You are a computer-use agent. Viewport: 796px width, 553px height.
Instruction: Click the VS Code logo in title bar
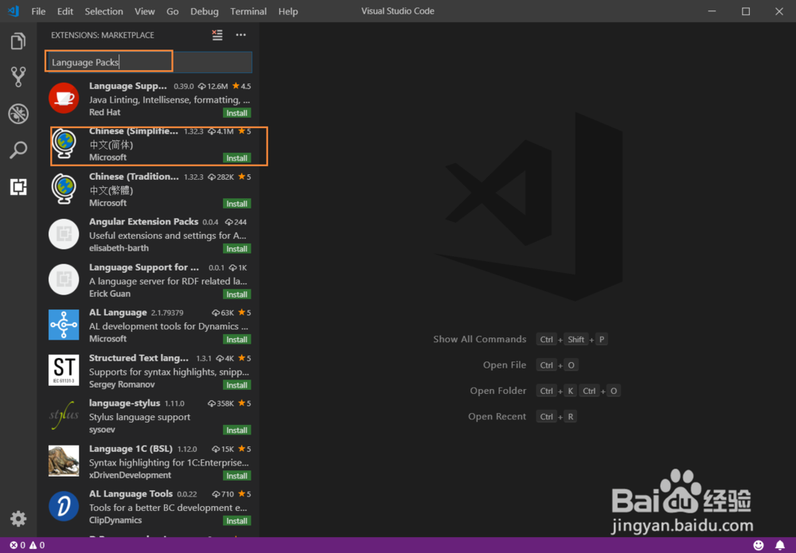pos(14,10)
